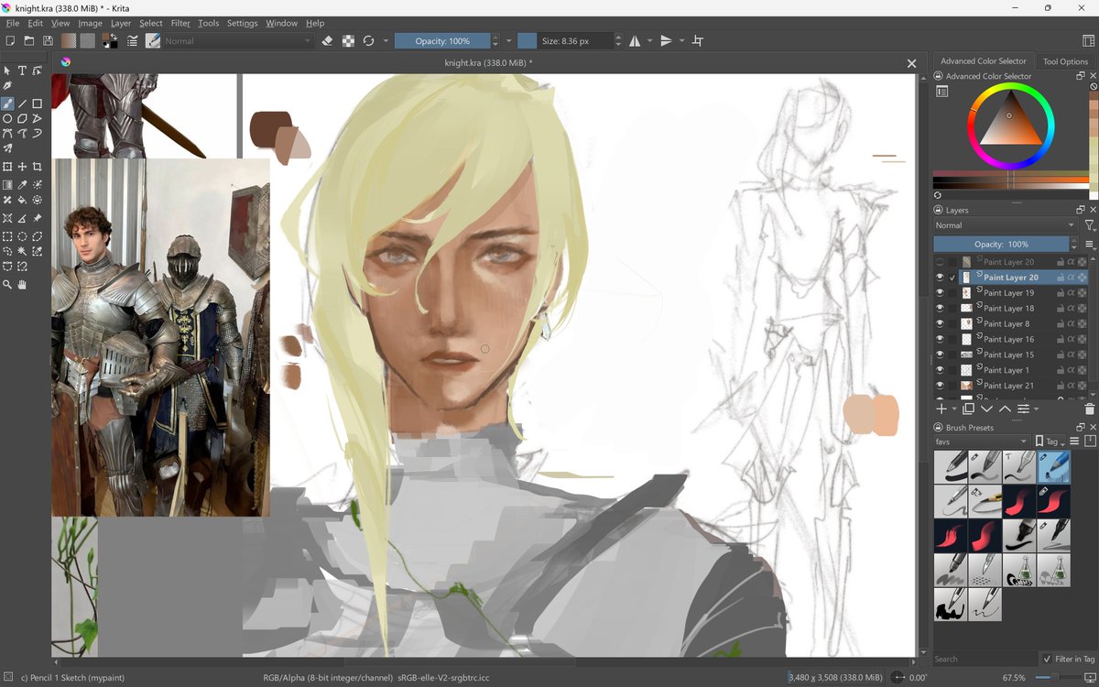Select the Gradient tool
1099x687 pixels.
tap(7, 185)
